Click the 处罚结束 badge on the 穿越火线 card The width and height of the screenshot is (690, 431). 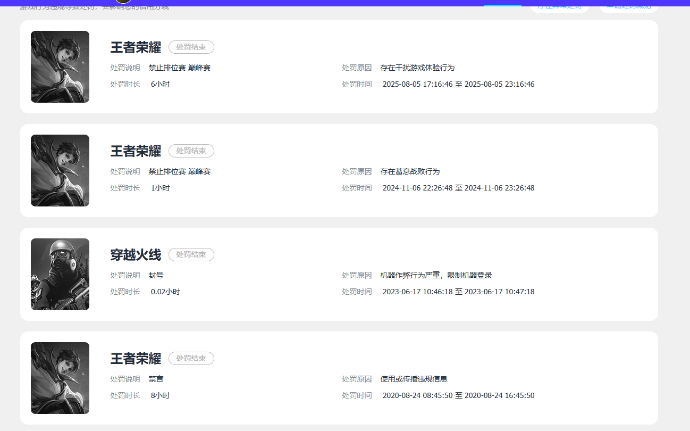191,254
